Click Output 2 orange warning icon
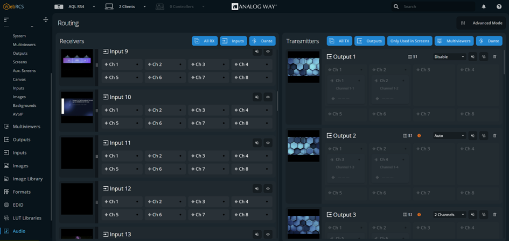The height and width of the screenshot is (241, 509). click(x=419, y=136)
